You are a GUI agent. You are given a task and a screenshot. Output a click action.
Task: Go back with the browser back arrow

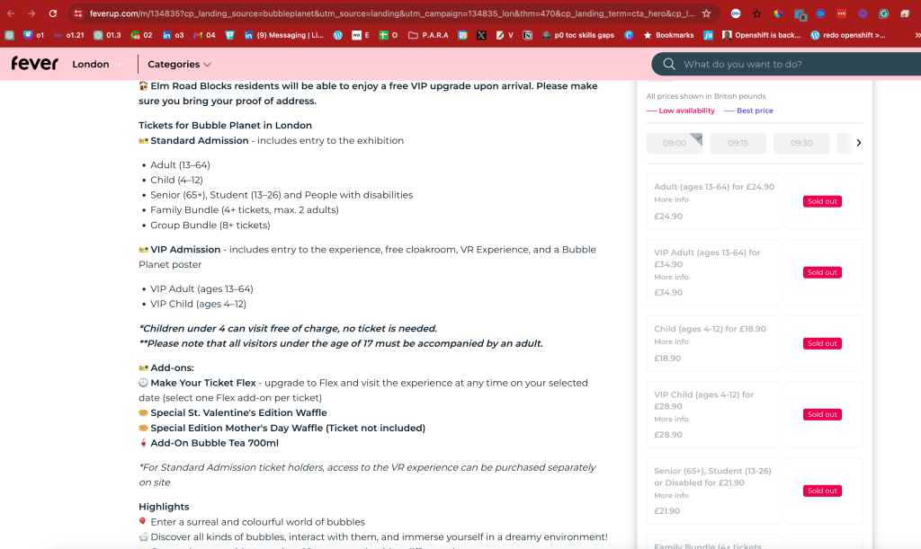coord(11,13)
